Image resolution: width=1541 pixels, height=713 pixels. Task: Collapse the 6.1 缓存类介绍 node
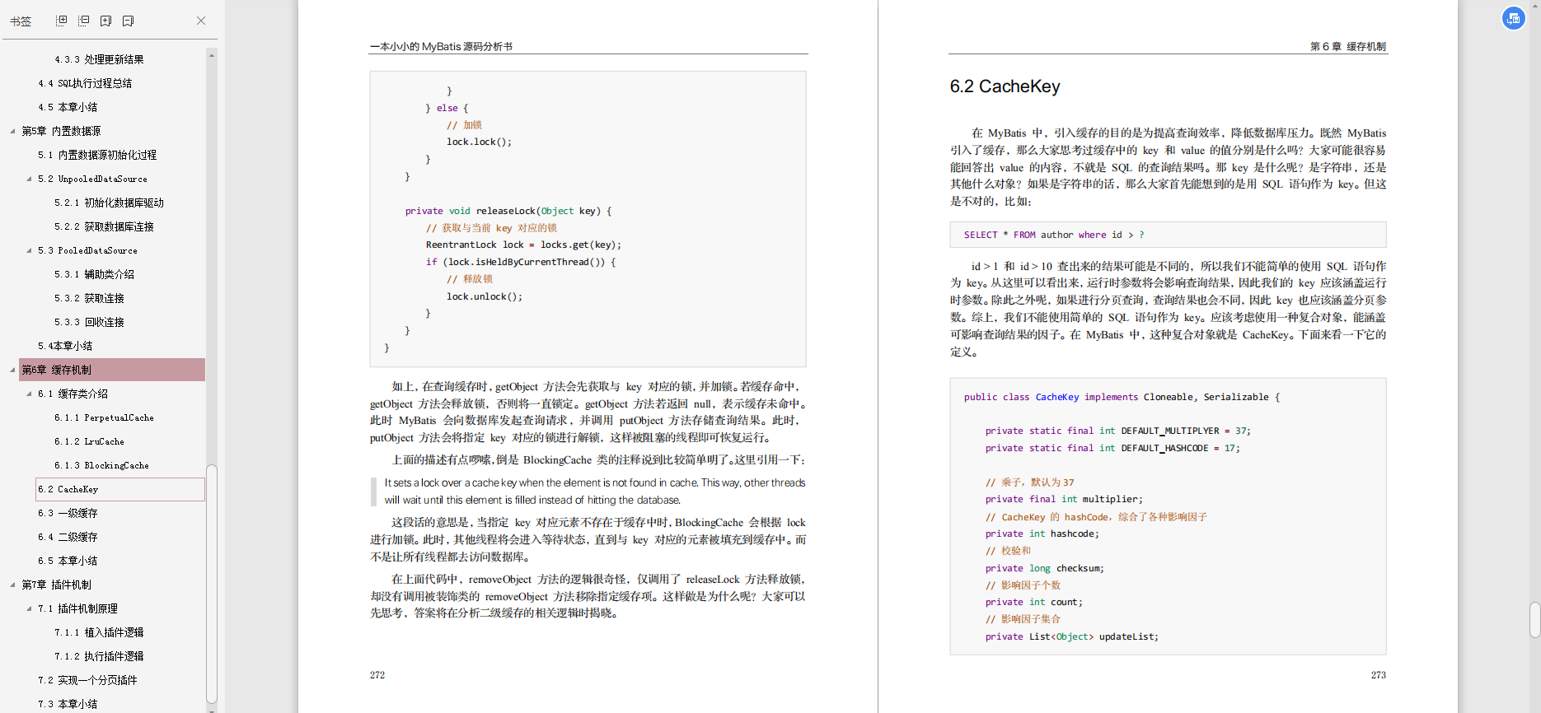tap(29, 394)
